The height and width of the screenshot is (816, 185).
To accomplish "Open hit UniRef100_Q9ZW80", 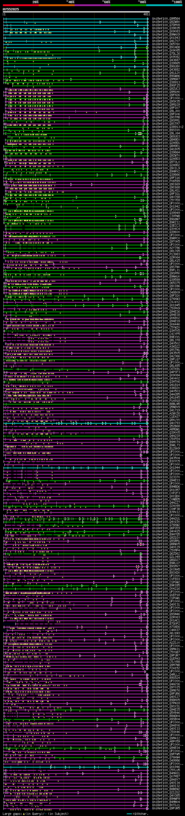I will point(166,22).
